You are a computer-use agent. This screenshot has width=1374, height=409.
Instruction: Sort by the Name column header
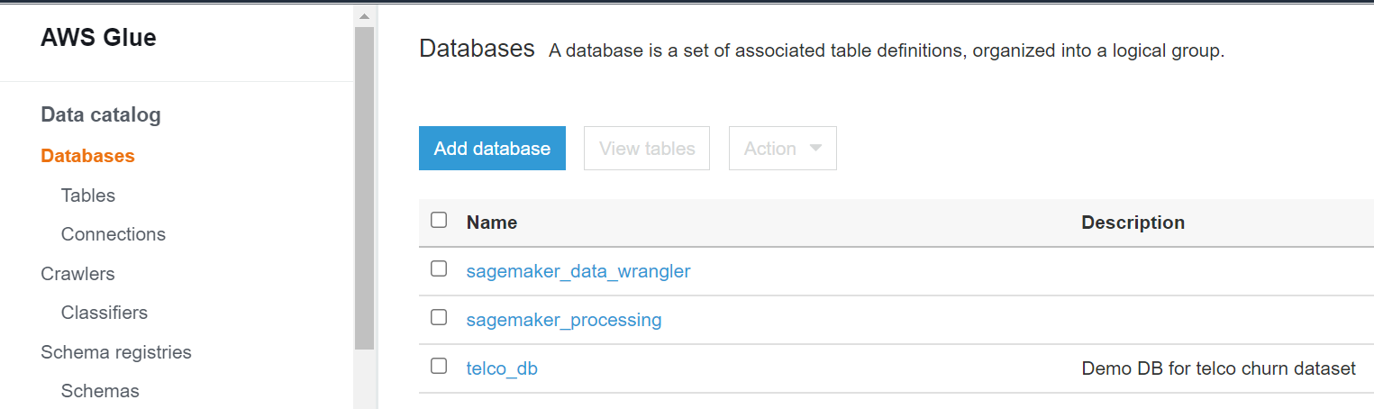pyautogui.click(x=492, y=223)
